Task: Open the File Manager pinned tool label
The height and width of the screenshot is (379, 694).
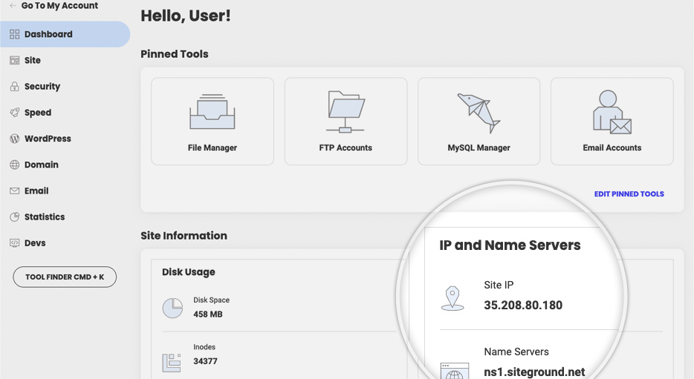Action: (x=213, y=148)
